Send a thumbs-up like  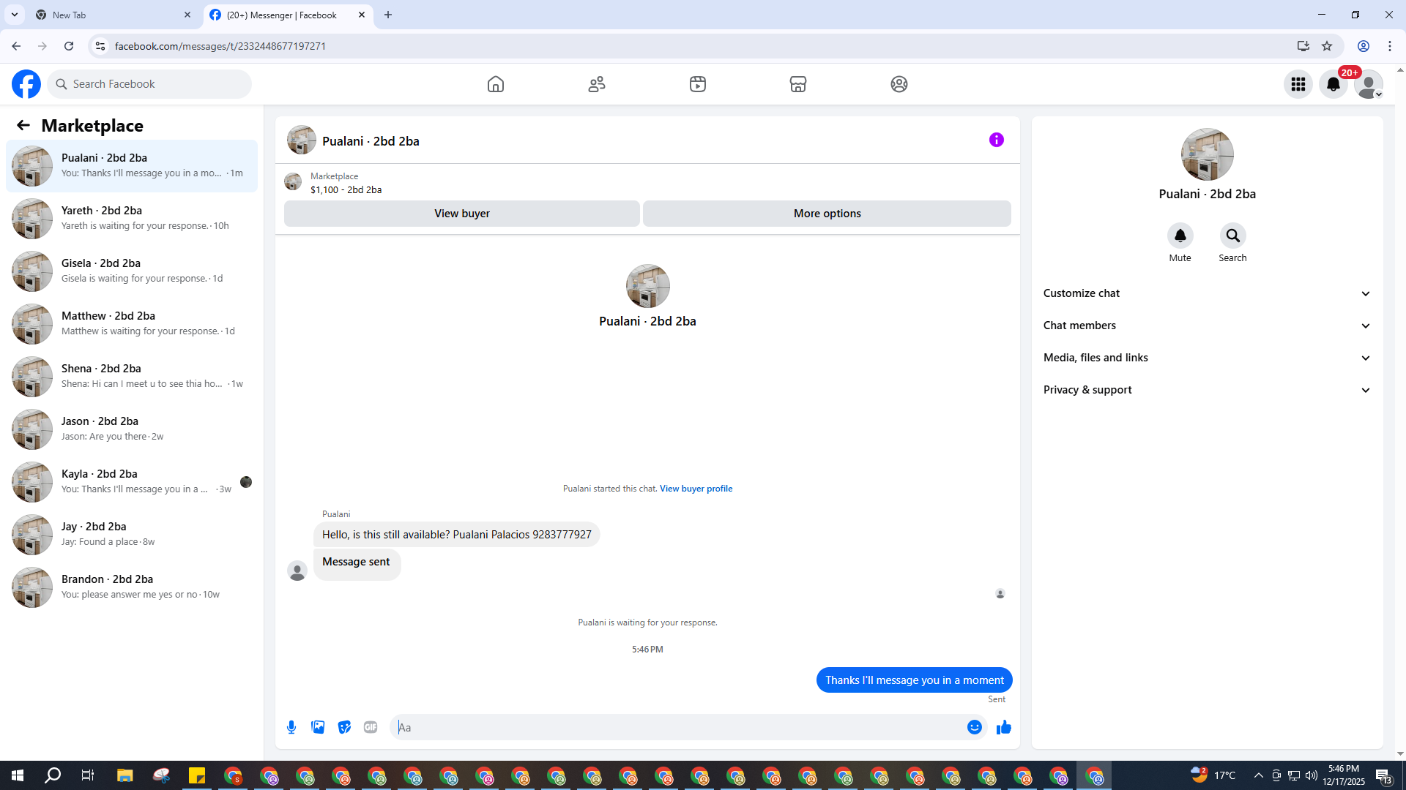coord(1003,727)
